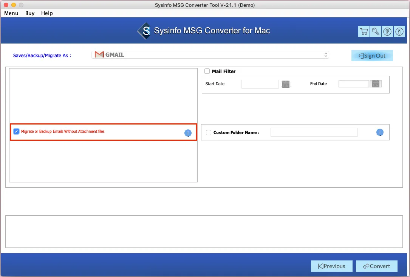Tick the Custom Folder Name checkbox
410x277 pixels.
[x=209, y=132]
